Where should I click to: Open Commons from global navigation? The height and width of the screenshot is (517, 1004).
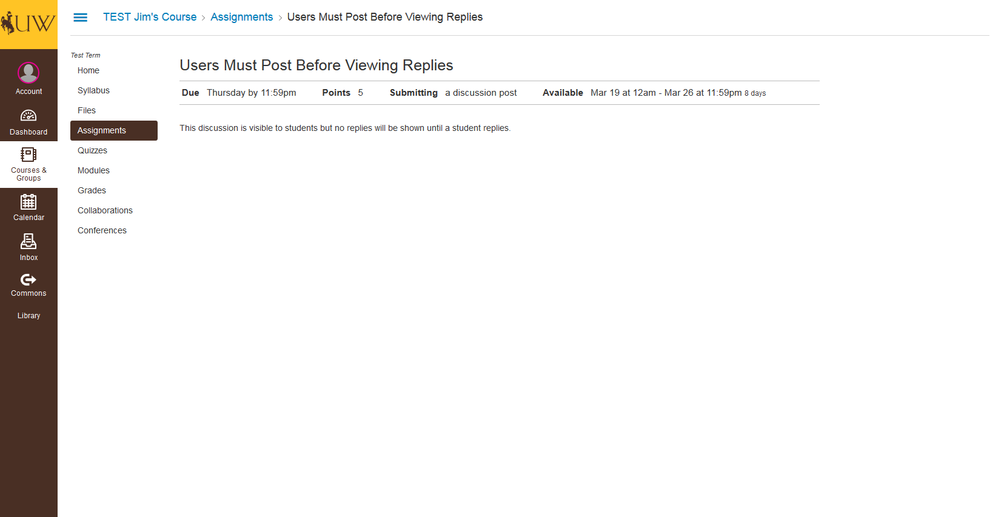click(x=28, y=285)
